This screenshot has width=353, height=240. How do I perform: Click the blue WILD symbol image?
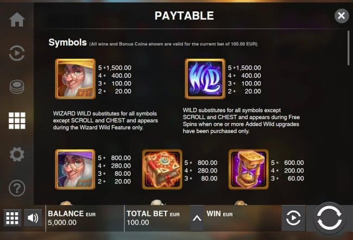pos(205,79)
